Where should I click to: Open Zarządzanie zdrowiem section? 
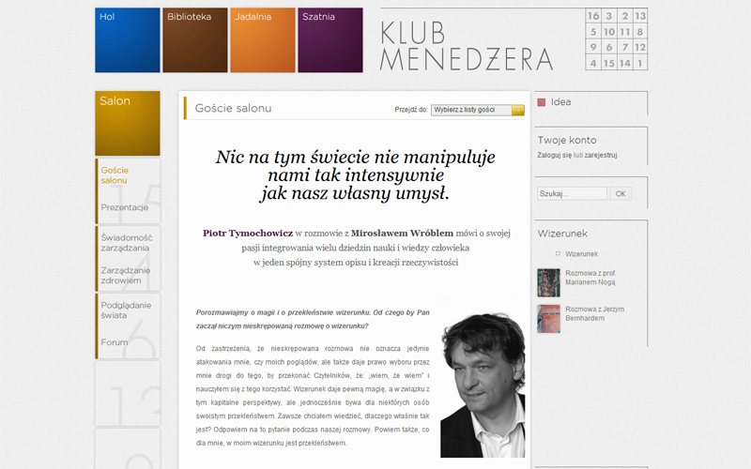pyautogui.click(x=126, y=275)
